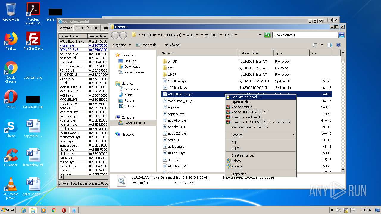
Task: Open CCleaner desktop shortcut
Action: pos(11,158)
